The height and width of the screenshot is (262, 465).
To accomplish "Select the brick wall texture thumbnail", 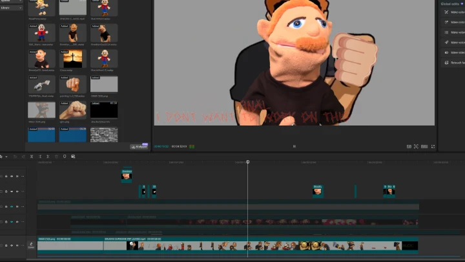I will [x=104, y=135].
